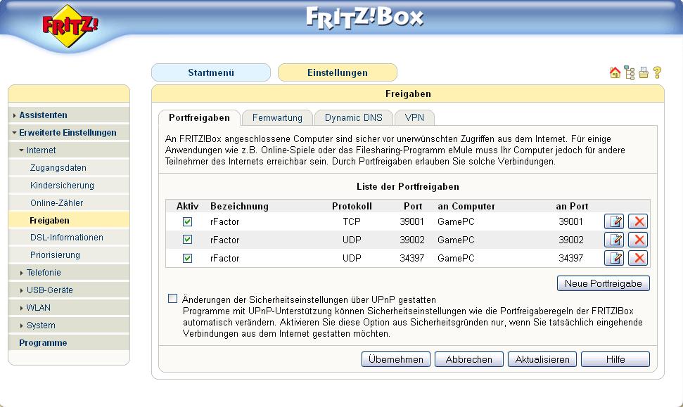Expand the USB-Geräte submenu
This screenshot has width=683, height=407.
pos(69,290)
